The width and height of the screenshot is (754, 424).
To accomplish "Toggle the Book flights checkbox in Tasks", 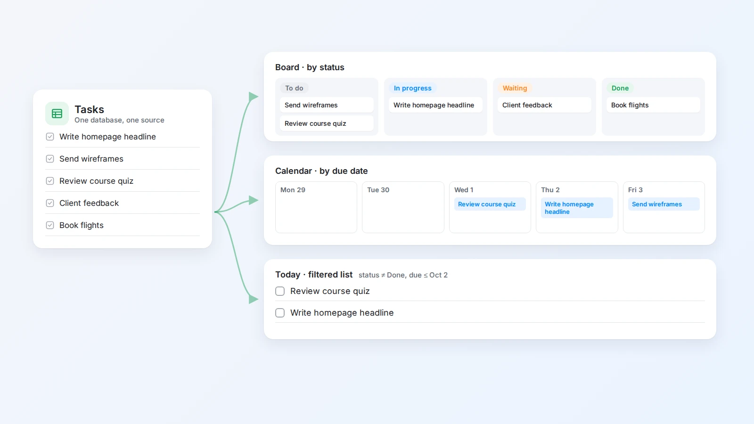I will pyautogui.click(x=50, y=225).
